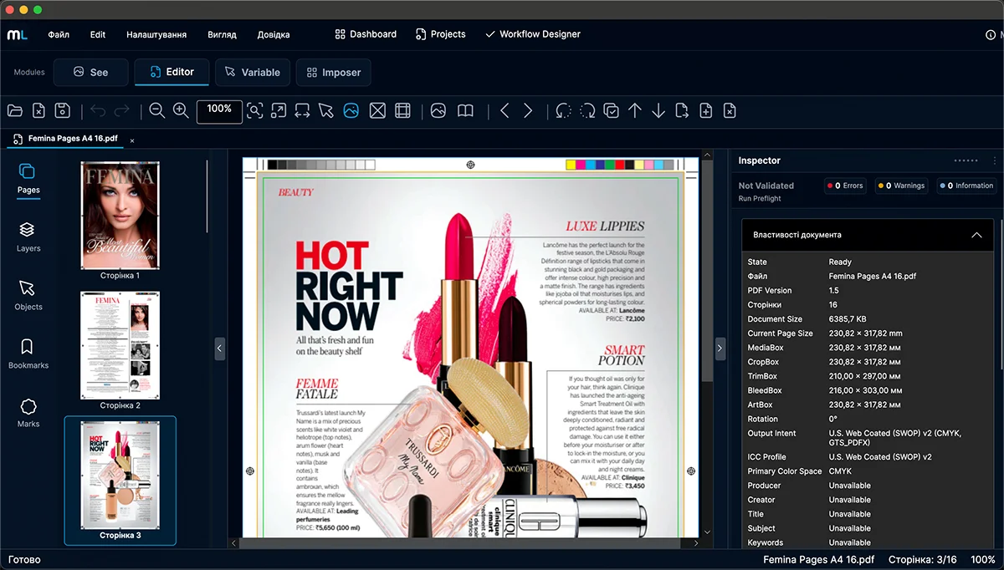
Task: Toggle the highlighted image preview mode icon
Action: tap(351, 110)
